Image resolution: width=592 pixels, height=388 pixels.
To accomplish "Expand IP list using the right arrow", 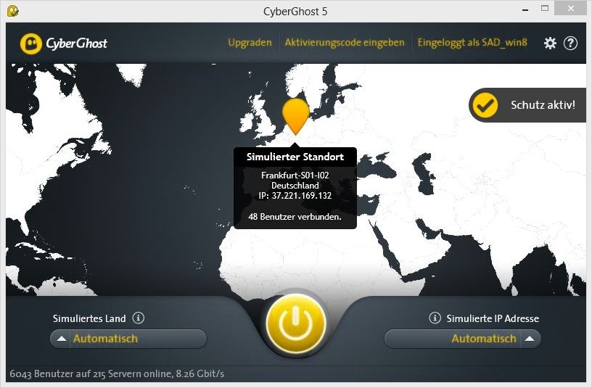I will click(x=530, y=339).
